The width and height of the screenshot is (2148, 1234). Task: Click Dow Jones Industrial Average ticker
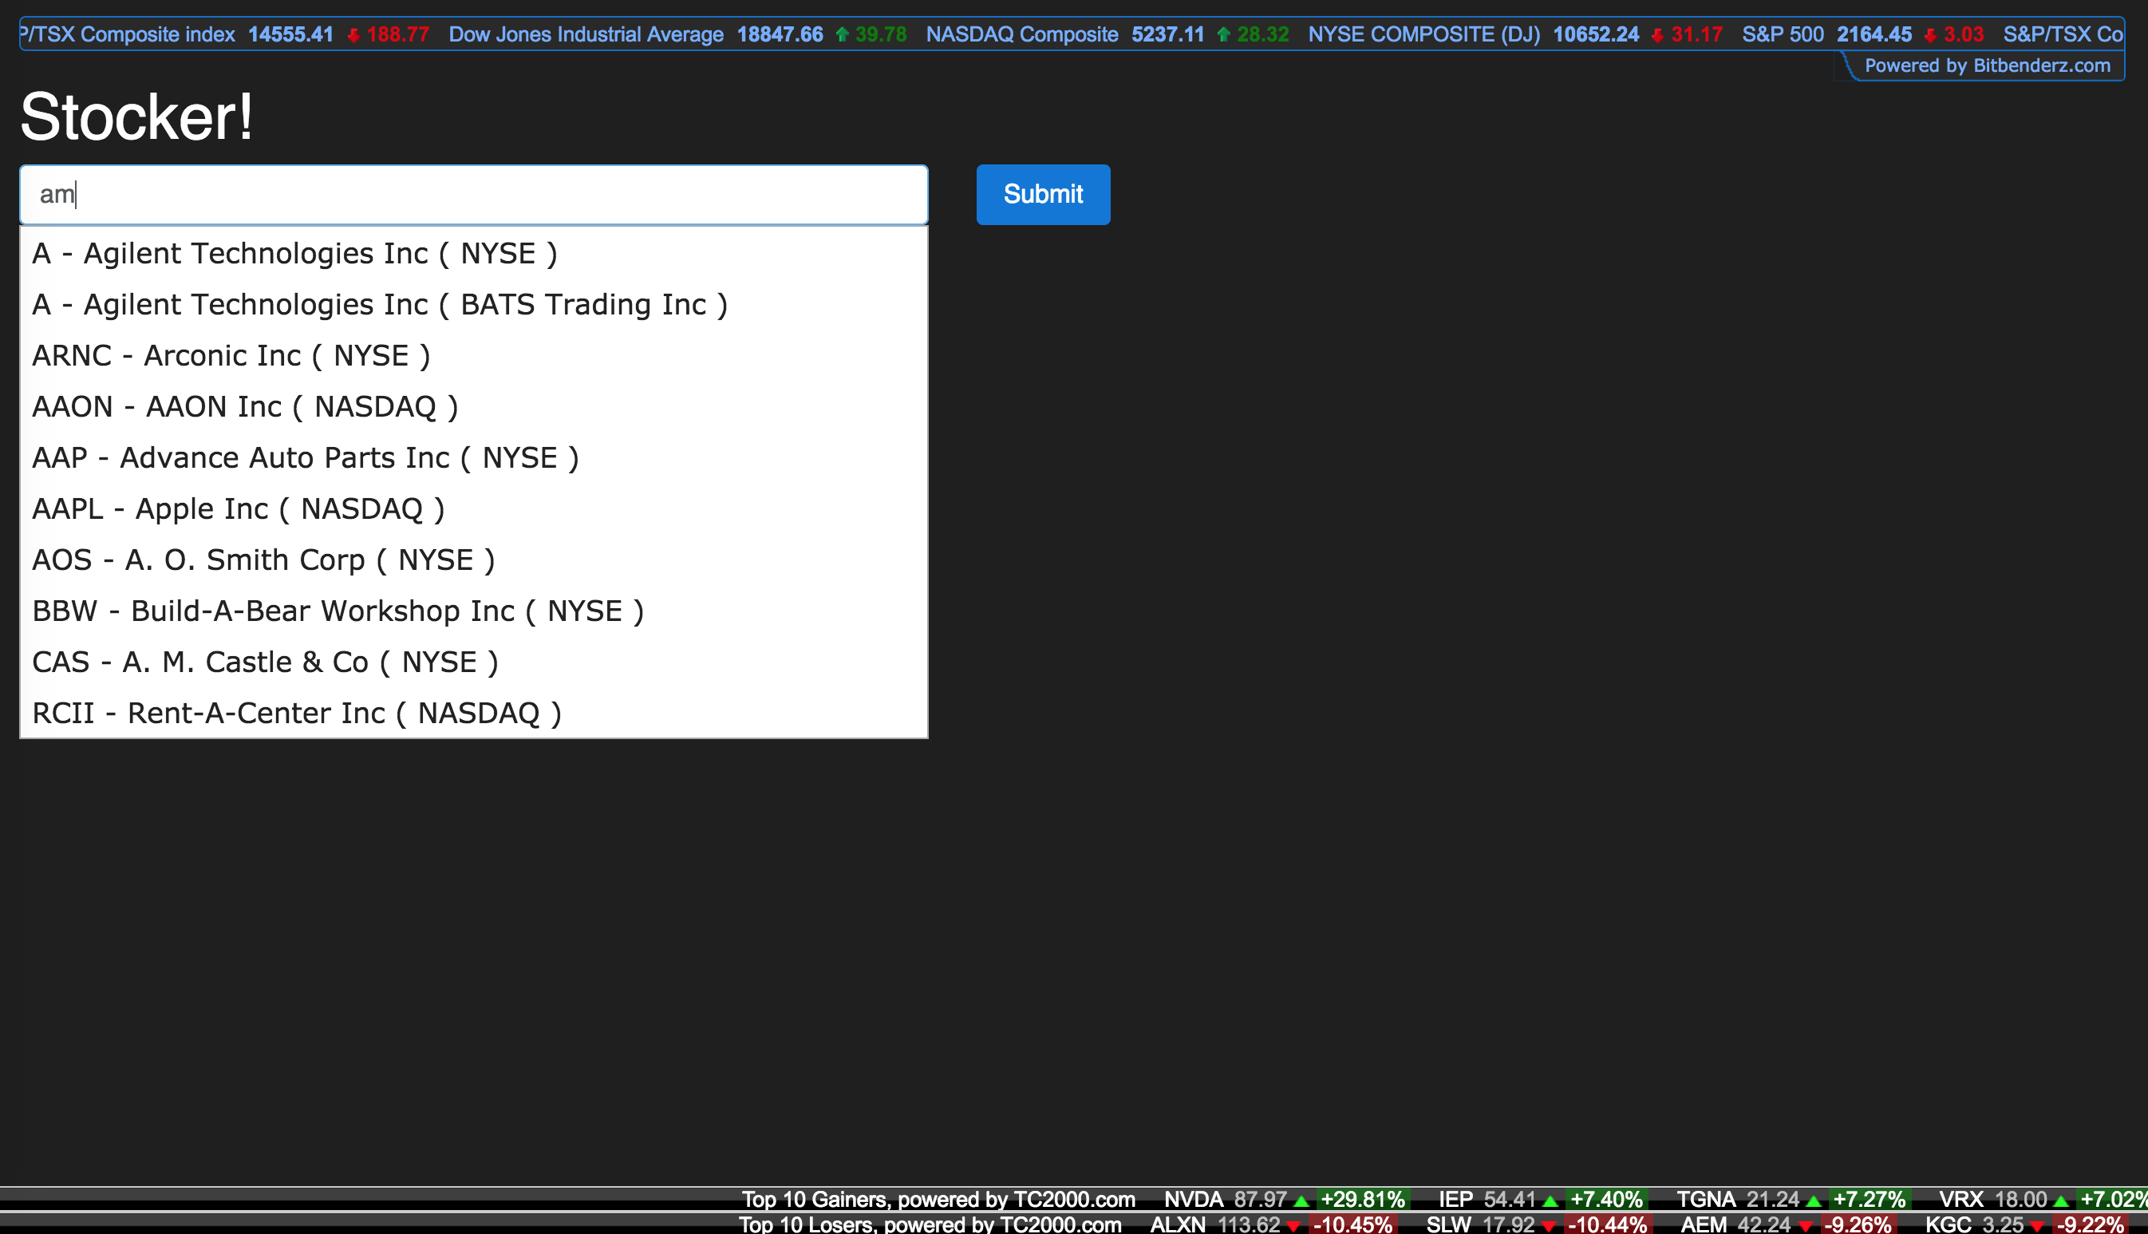[586, 35]
